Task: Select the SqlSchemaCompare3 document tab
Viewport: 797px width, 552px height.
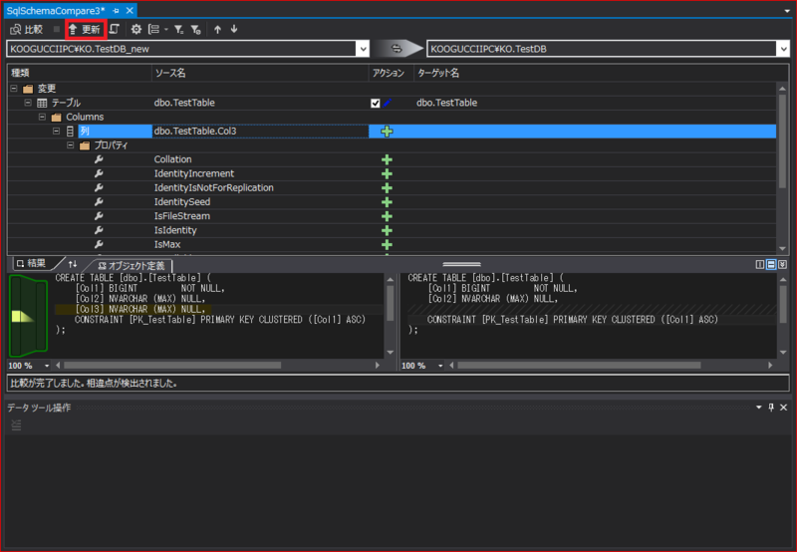Action: click(x=50, y=8)
